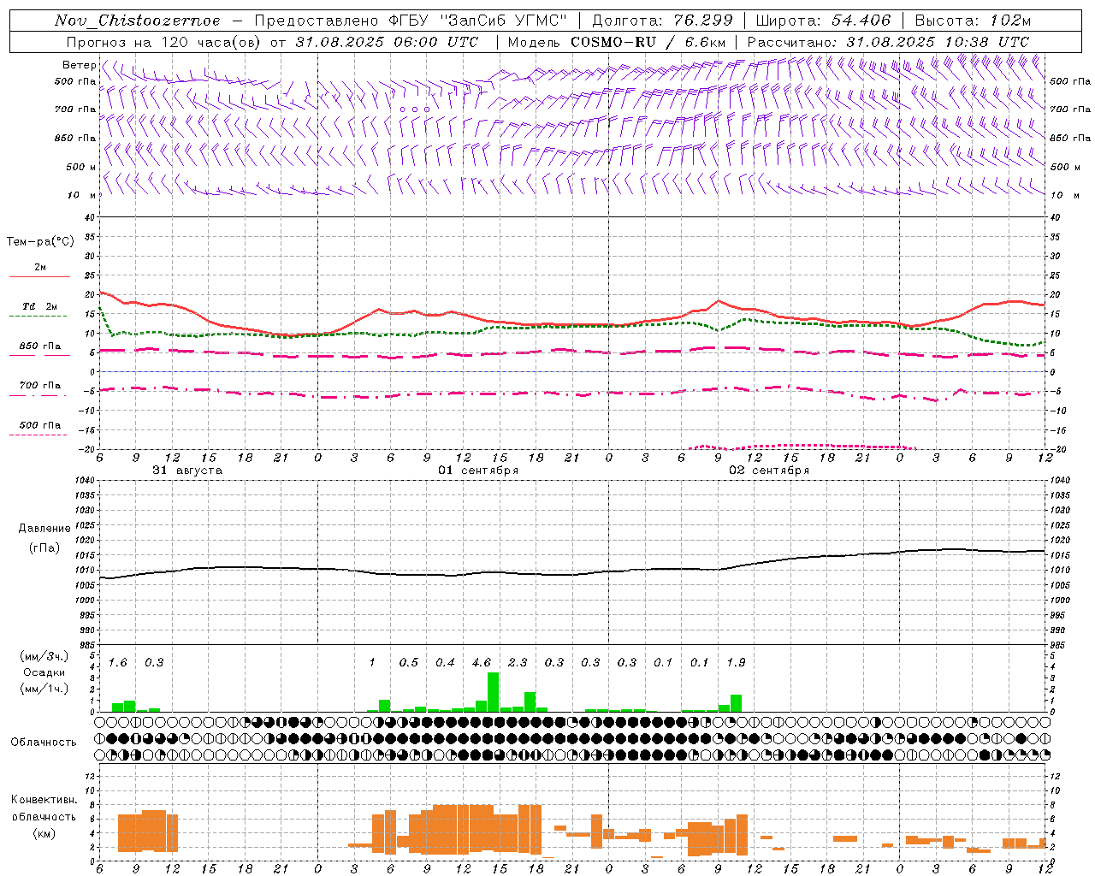Click the '10 м' wind level label on the left
Viewport: 1095px width, 876px height.
point(82,195)
